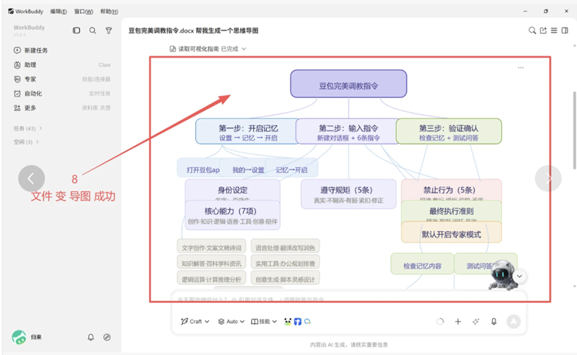The image size is (577, 355).
Task: Open the 助理 assistant section
Action: [25, 65]
